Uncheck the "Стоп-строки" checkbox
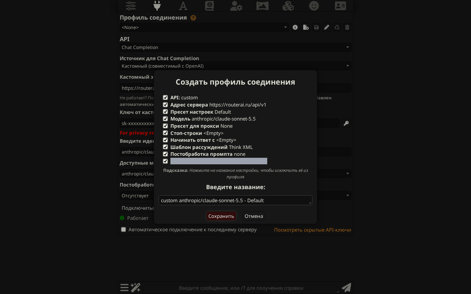 coord(165,133)
